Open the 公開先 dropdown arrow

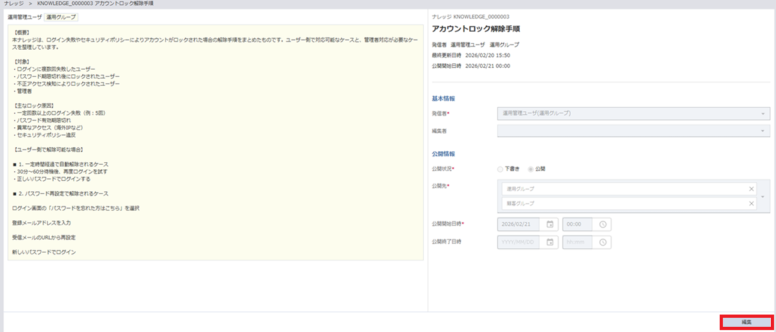pos(765,196)
